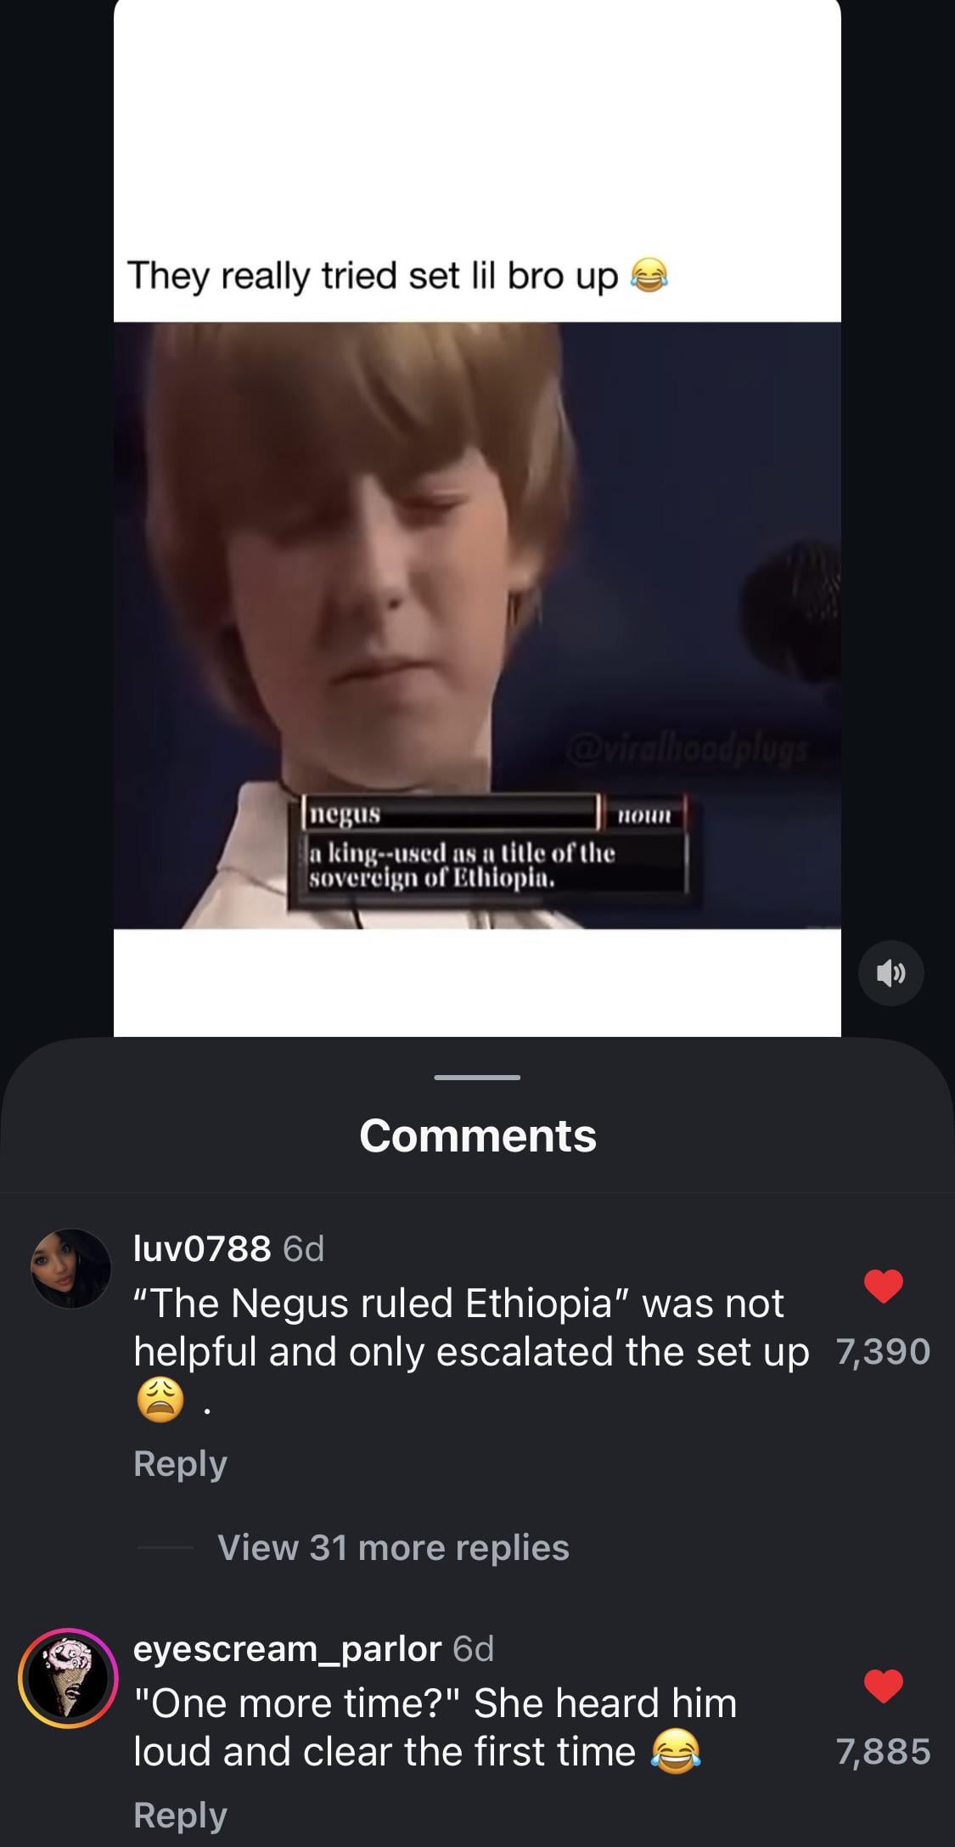Image resolution: width=955 pixels, height=1847 pixels.
Task: Unlike eyescream_parlor's comment using the heart
Action: point(883,1686)
